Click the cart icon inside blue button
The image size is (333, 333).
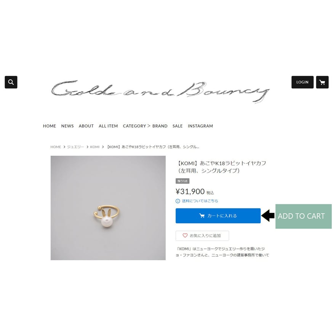202,216
